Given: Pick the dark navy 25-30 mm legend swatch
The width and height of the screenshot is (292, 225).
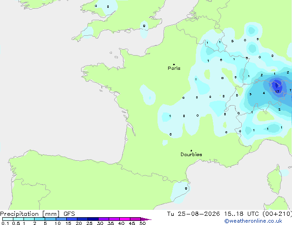Looking at the screenshot, I should 93,219.
